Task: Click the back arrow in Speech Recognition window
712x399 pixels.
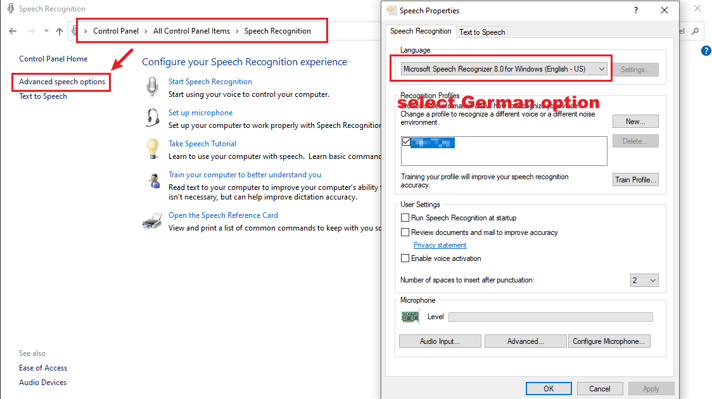Action: [13, 31]
